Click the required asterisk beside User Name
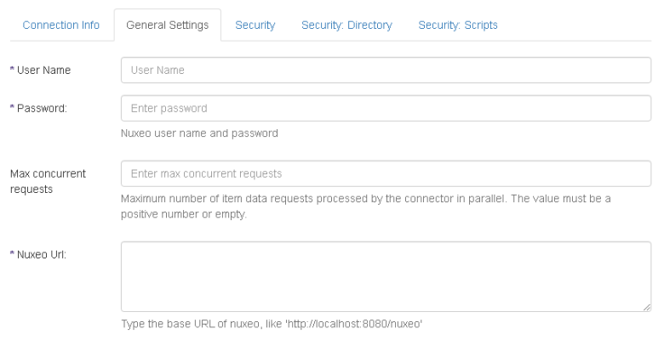Viewport: 664px width, 340px height. [12, 70]
